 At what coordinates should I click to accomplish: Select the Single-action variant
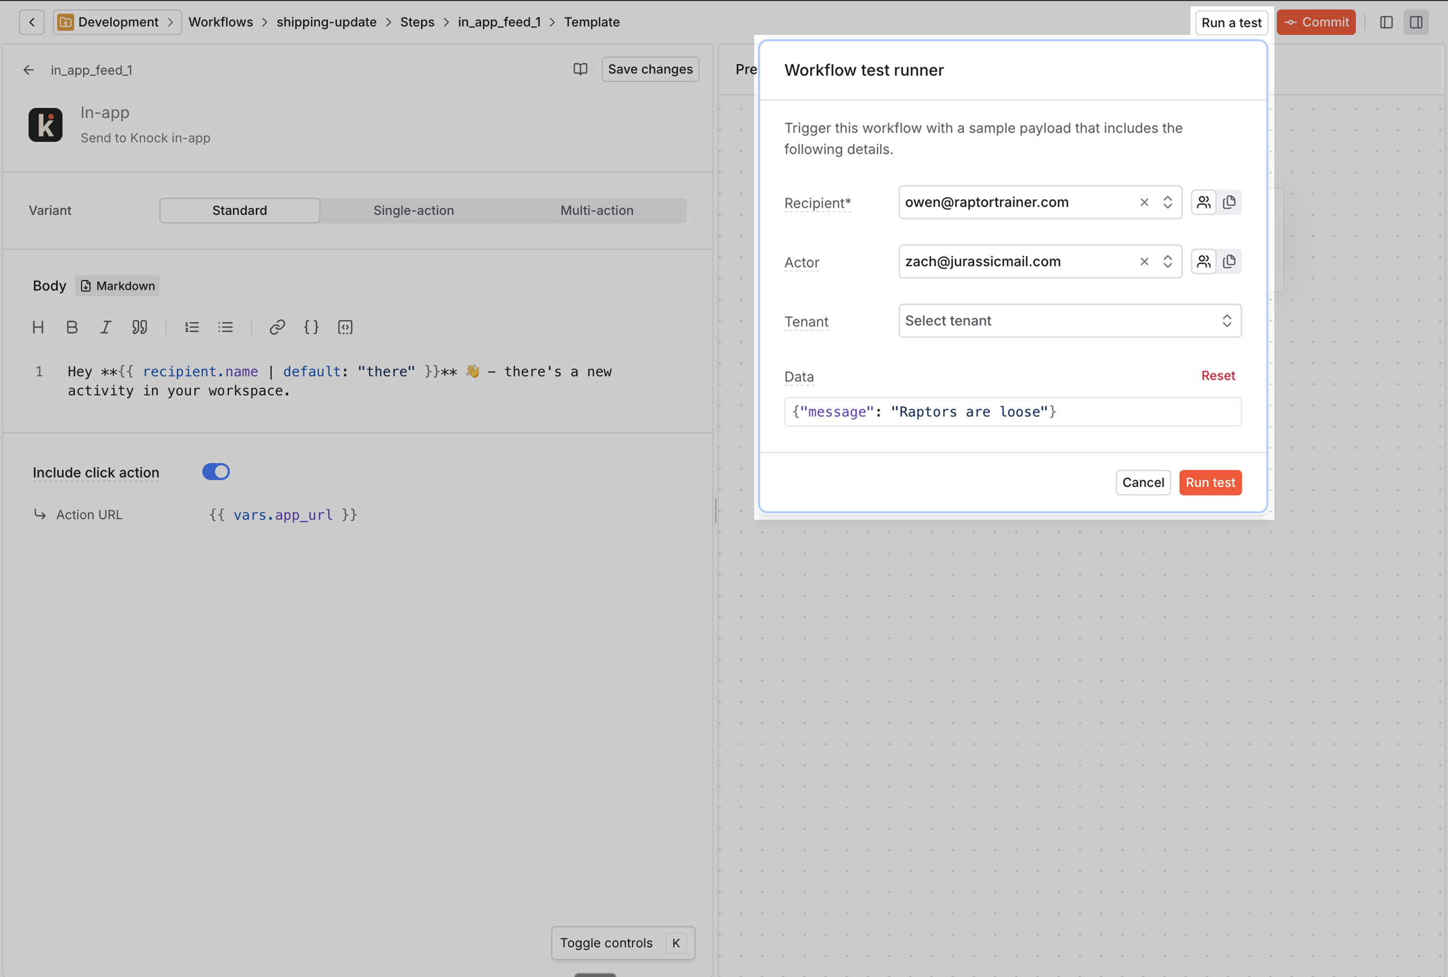tap(413, 211)
